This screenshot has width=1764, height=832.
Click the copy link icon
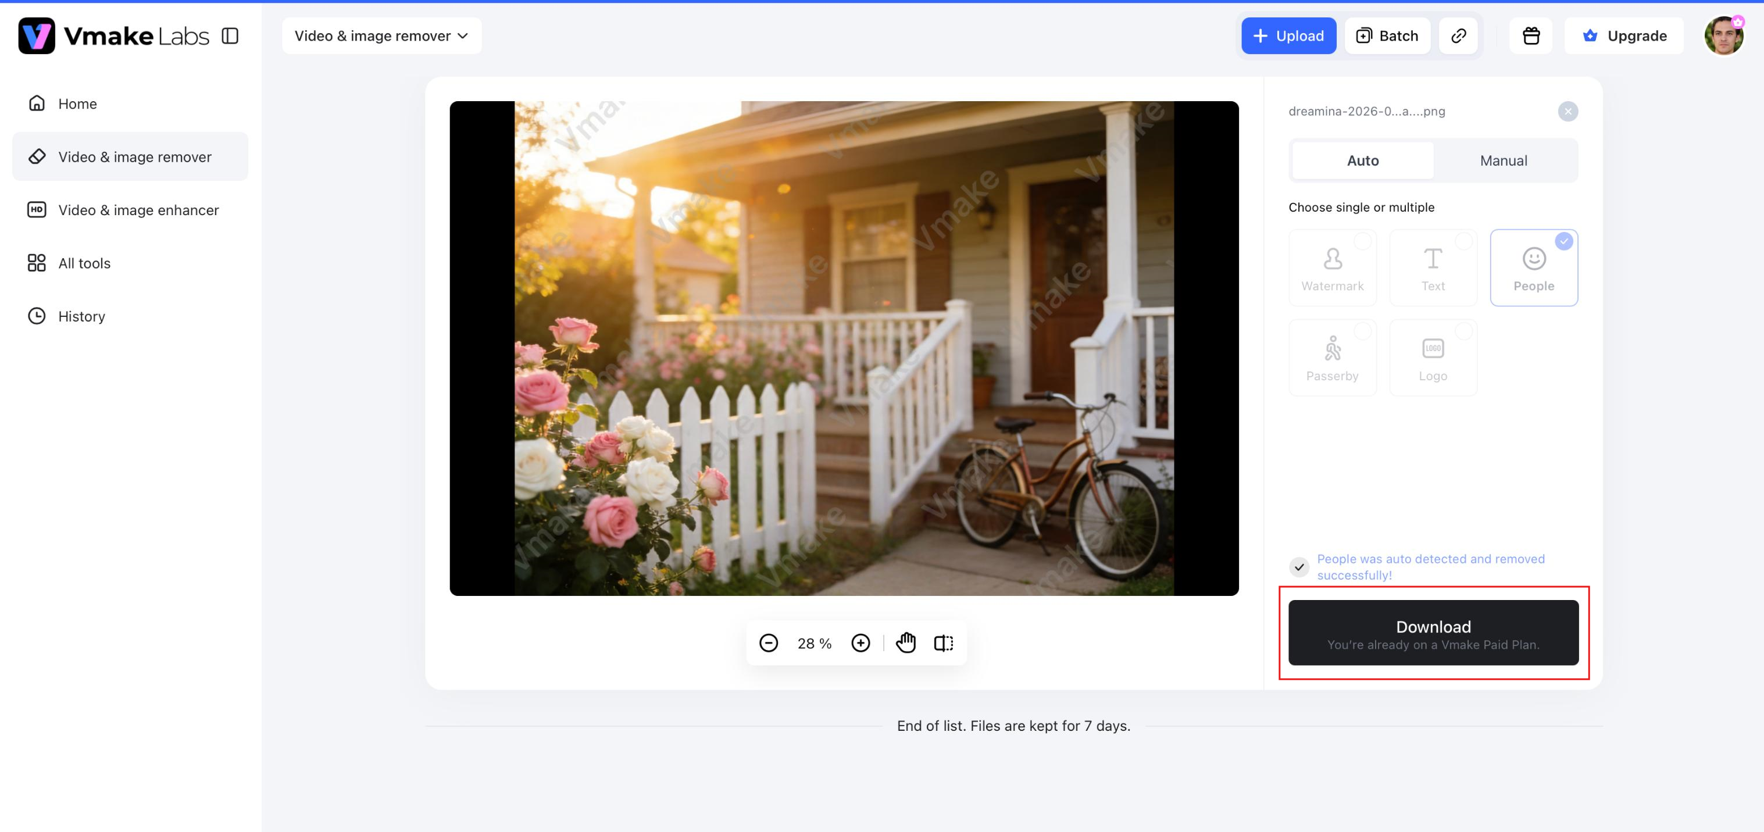(1459, 35)
